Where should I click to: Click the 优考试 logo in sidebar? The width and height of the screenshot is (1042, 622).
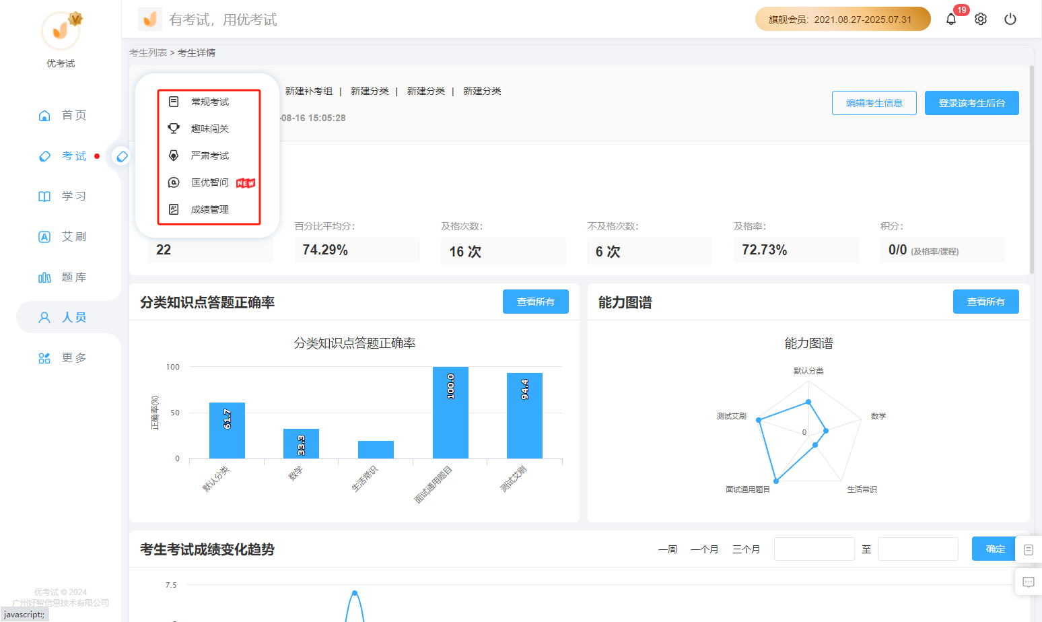tap(61, 32)
